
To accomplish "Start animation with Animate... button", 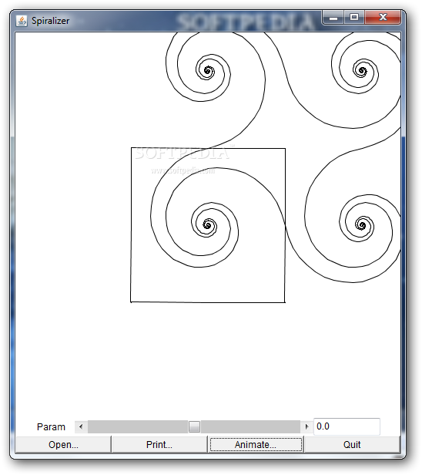I will (256, 444).
